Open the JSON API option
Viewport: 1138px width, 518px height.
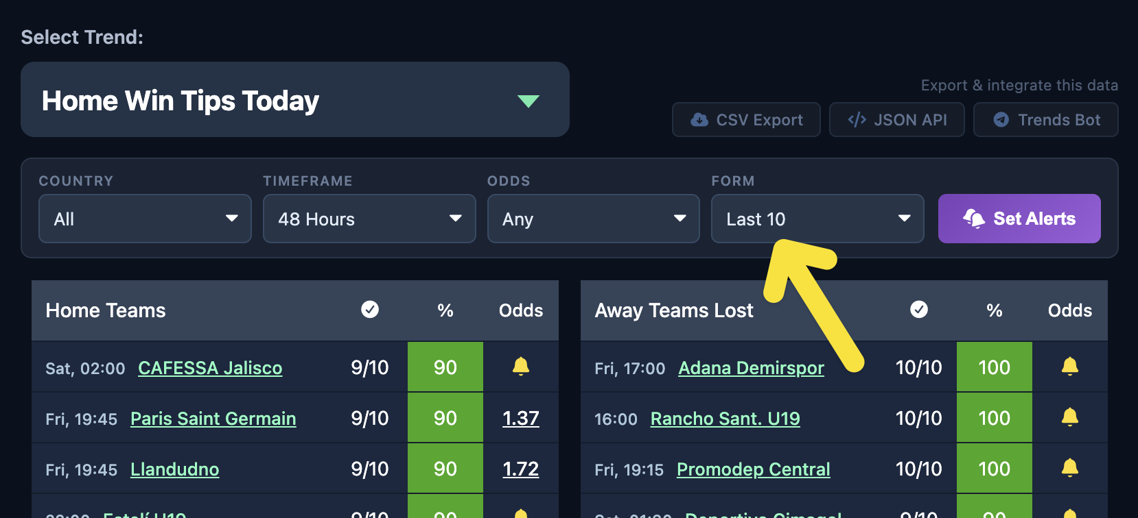(x=897, y=120)
